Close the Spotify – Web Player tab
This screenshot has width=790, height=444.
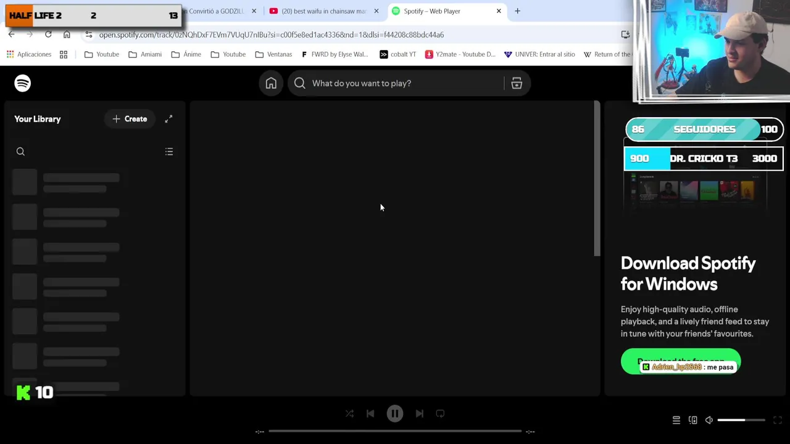pos(499,11)
